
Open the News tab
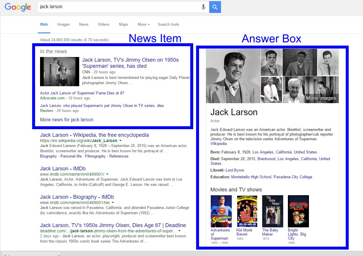tap(84, 25)
